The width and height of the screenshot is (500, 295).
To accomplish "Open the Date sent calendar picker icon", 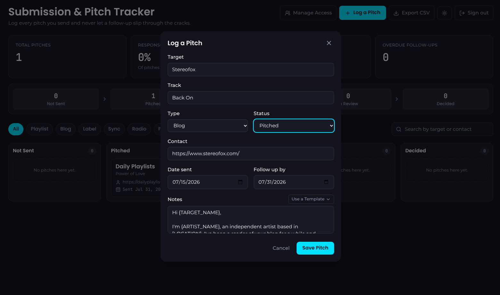I will [x=240, y=182].
